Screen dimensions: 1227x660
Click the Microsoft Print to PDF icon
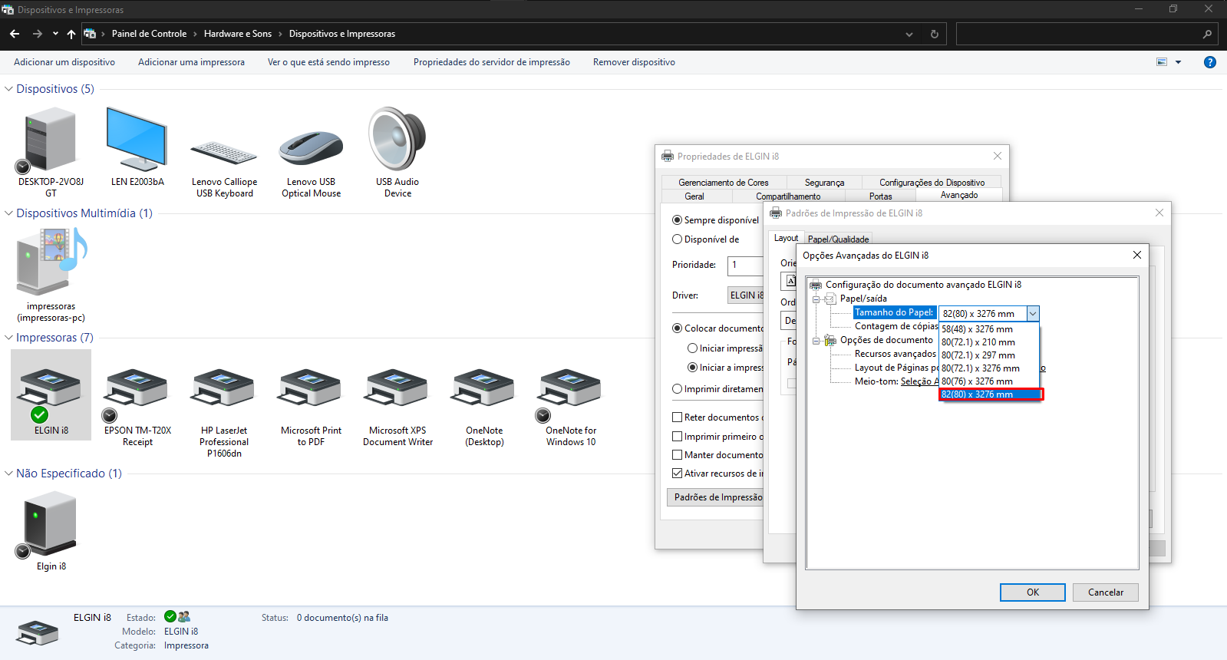click(x=311, y=389)
